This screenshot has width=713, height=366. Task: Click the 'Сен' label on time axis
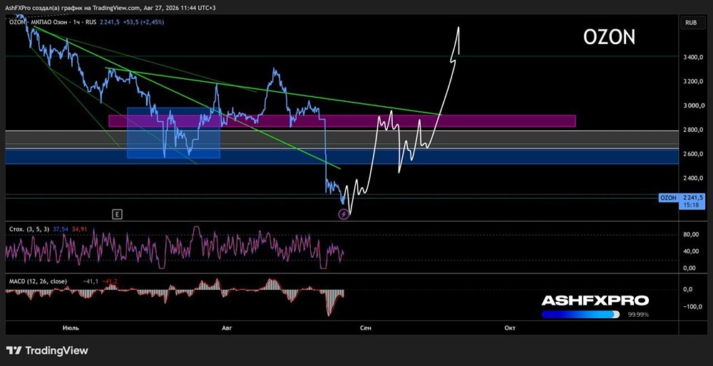pos(366,328)
